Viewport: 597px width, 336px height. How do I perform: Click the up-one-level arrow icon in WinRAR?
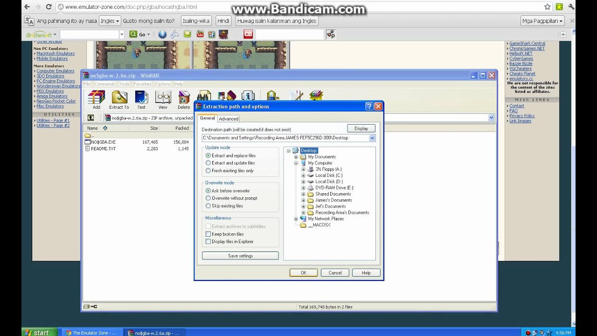pyautogui.click(x=90, y=118)
